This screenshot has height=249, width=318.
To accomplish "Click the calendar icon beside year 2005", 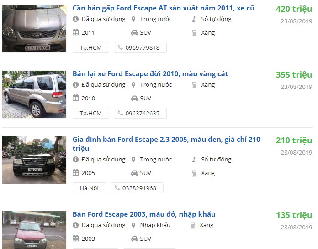I will (x=76, y=173).
